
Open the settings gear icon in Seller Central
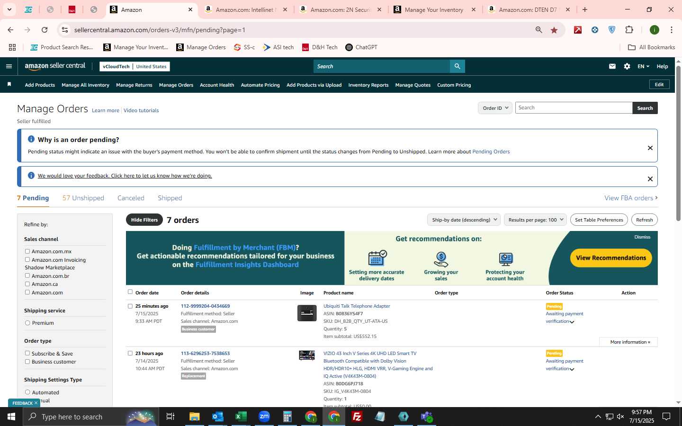coord(627,66)
